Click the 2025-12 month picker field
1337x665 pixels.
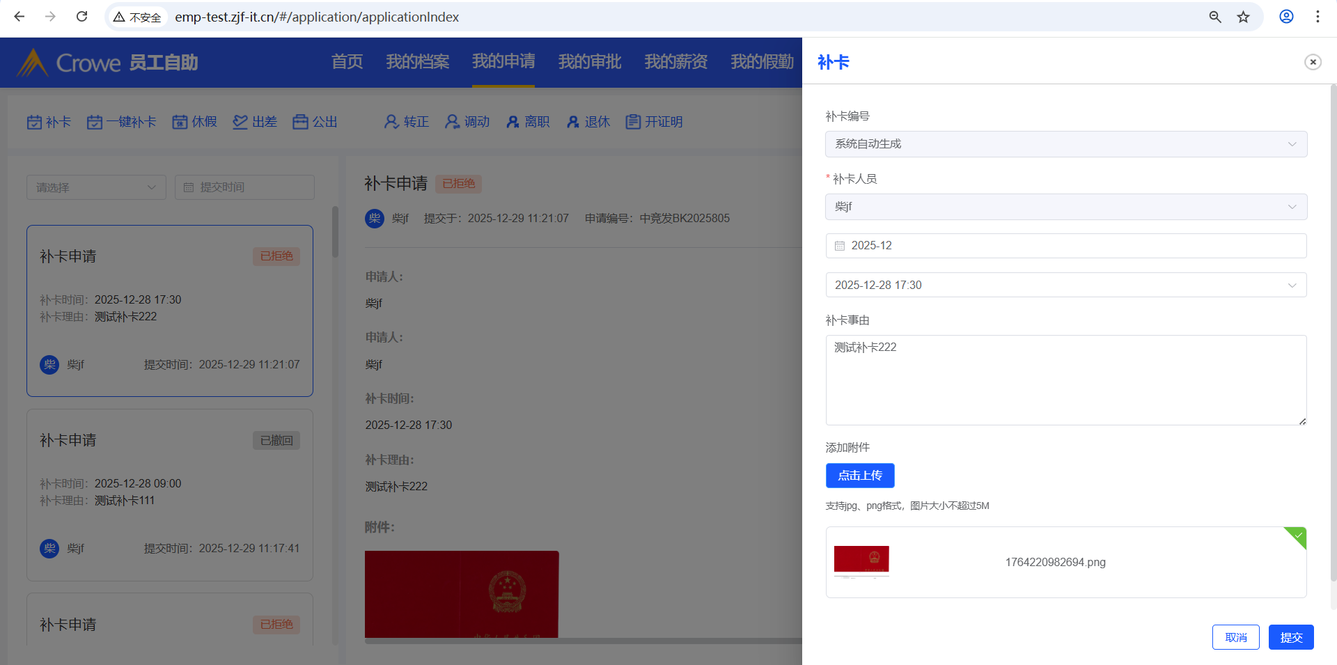pyautogui.click(x=1065, y=246)
